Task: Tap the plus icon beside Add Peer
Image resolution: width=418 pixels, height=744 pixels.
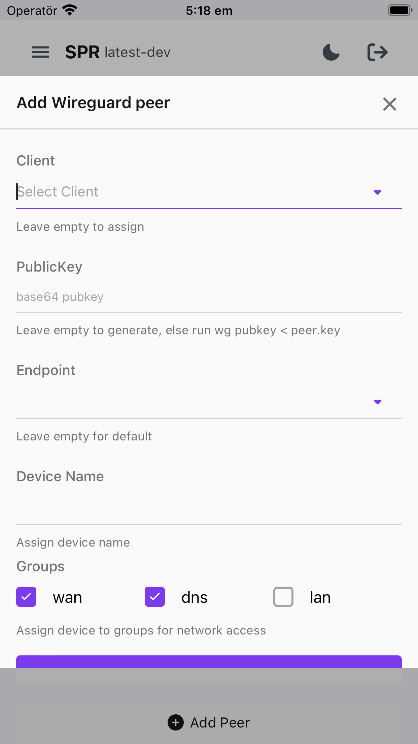Action: pos(176,722)
